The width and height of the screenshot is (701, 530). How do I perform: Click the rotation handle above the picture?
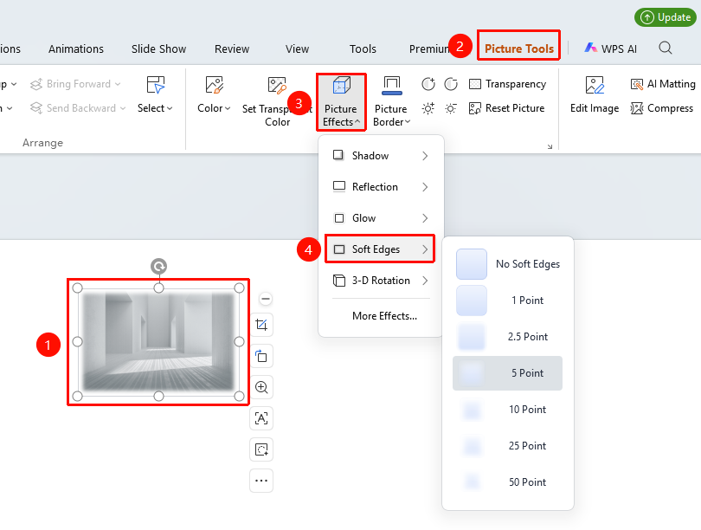point(158,267)
